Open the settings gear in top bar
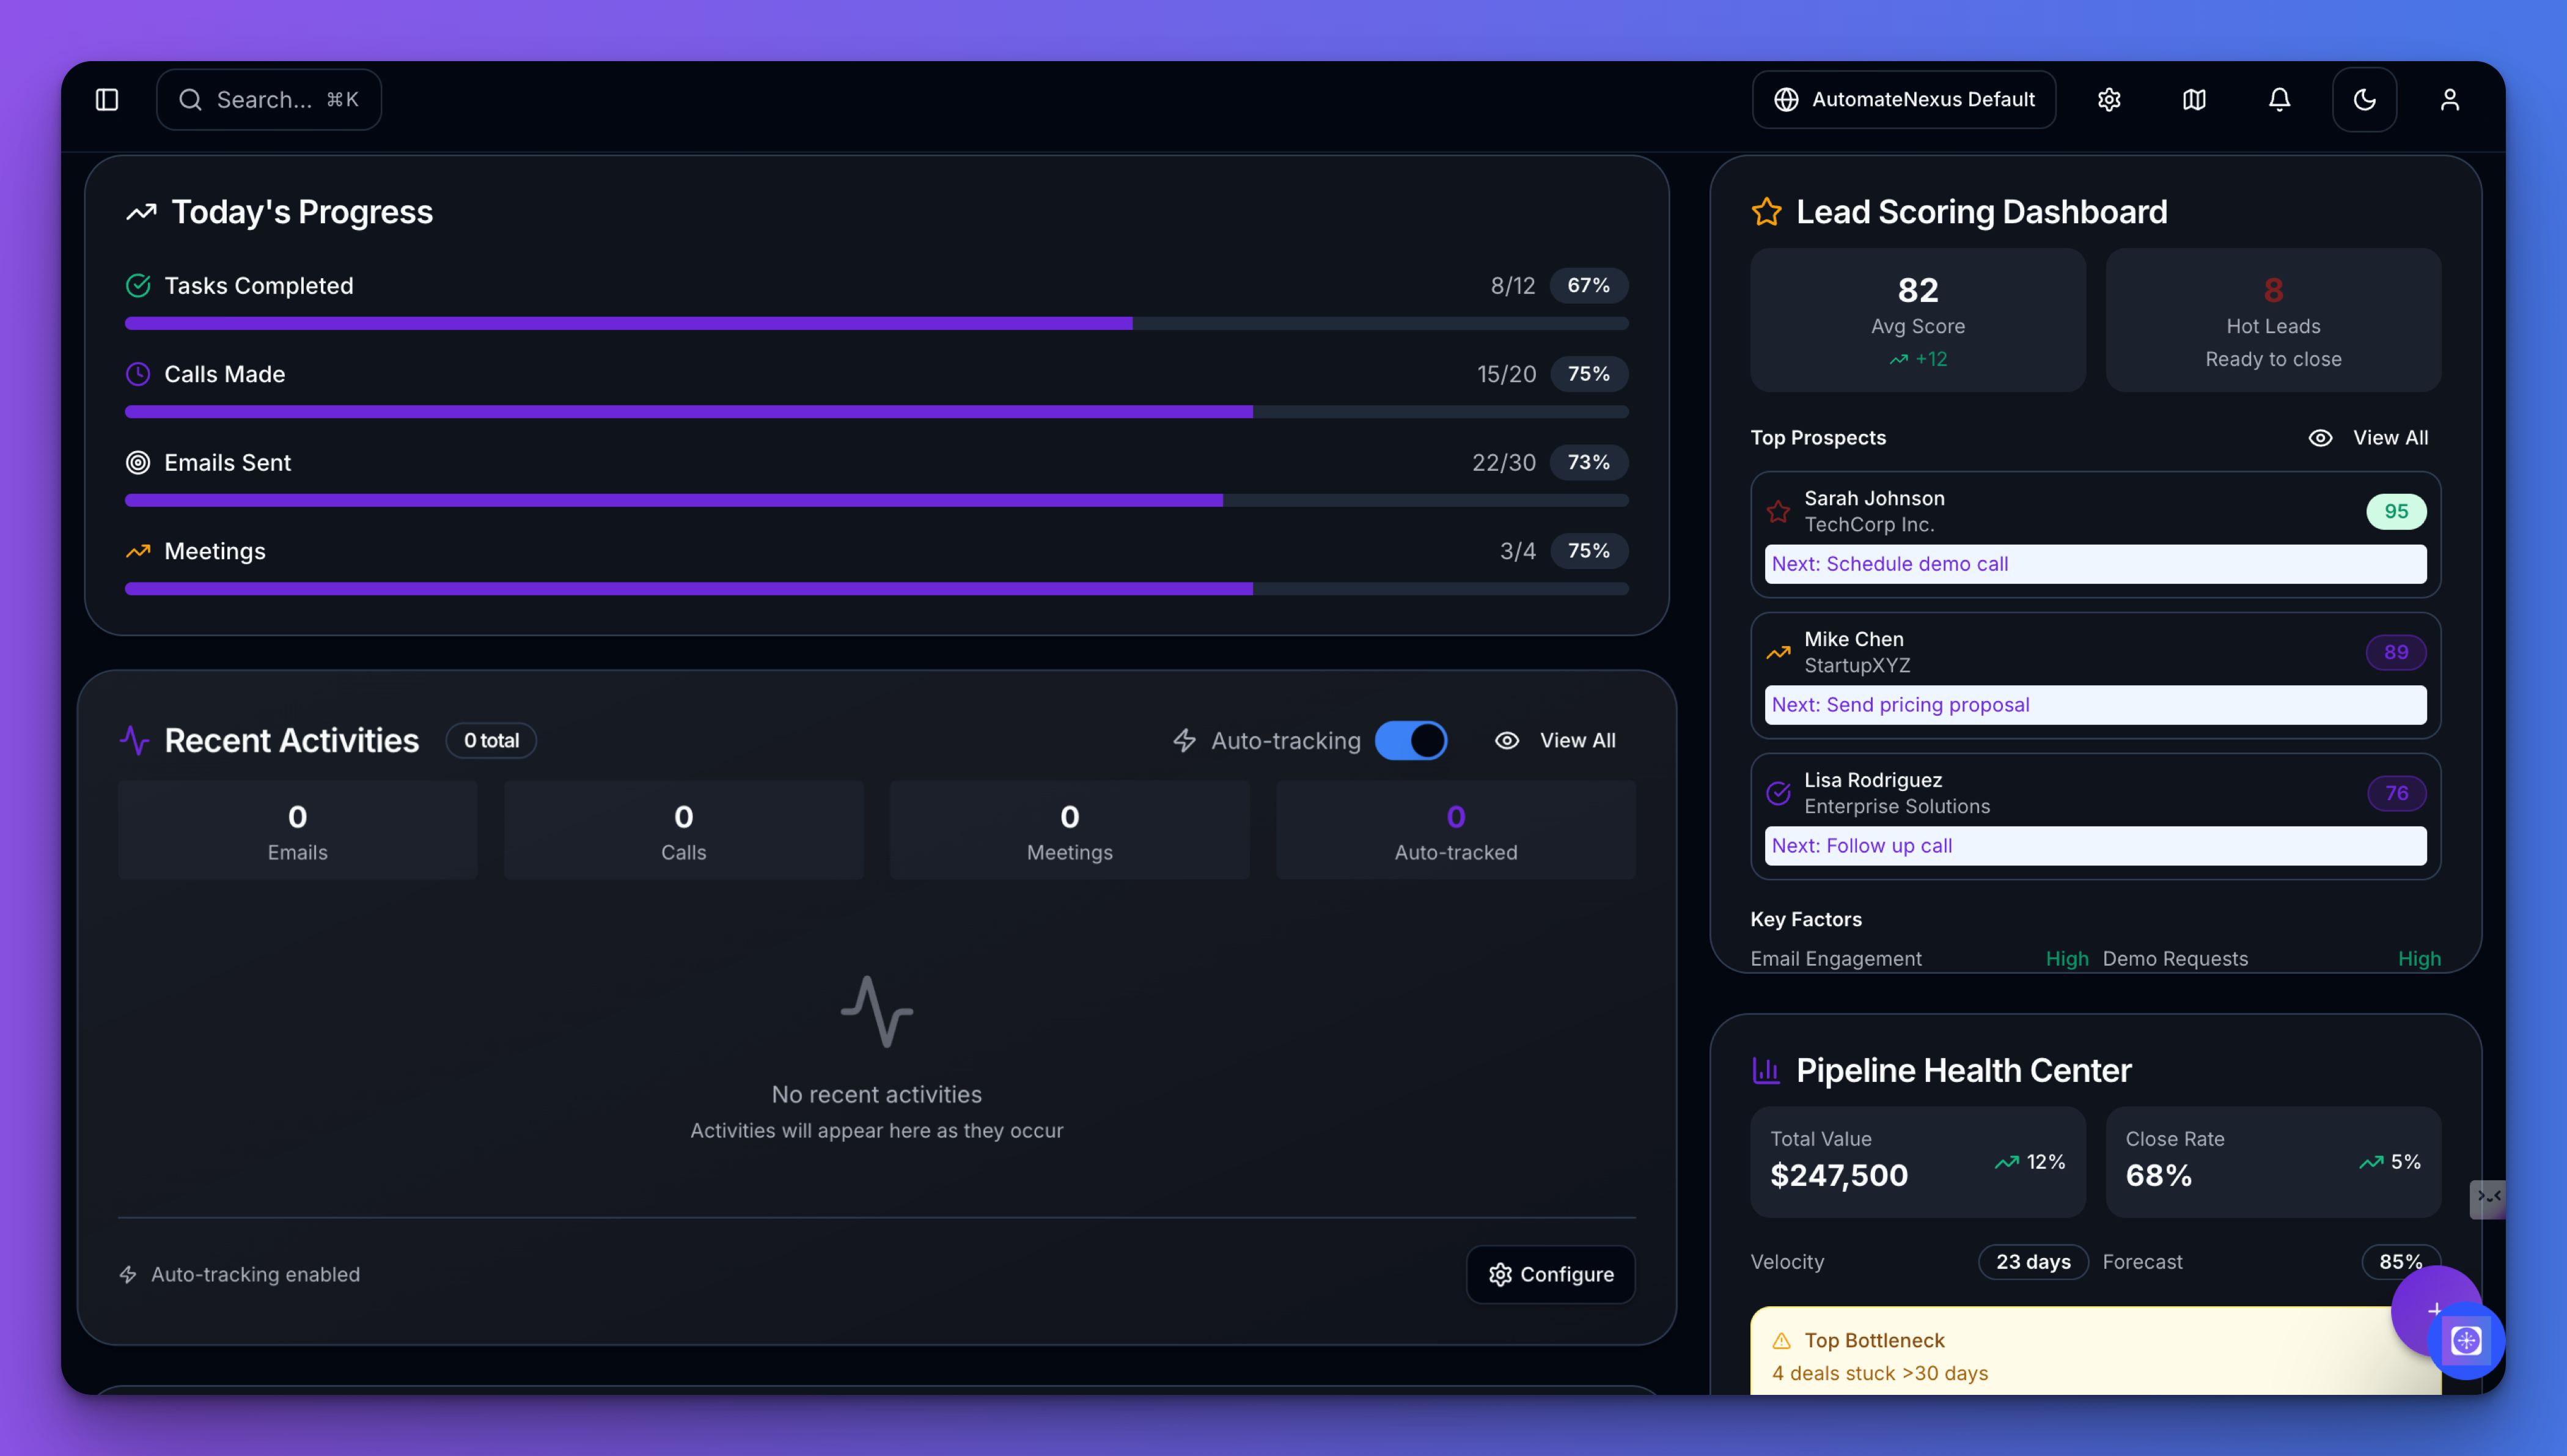The height and width of the screenshot is (1456, 2567). pyautogui.click(x=2109, y=99)
